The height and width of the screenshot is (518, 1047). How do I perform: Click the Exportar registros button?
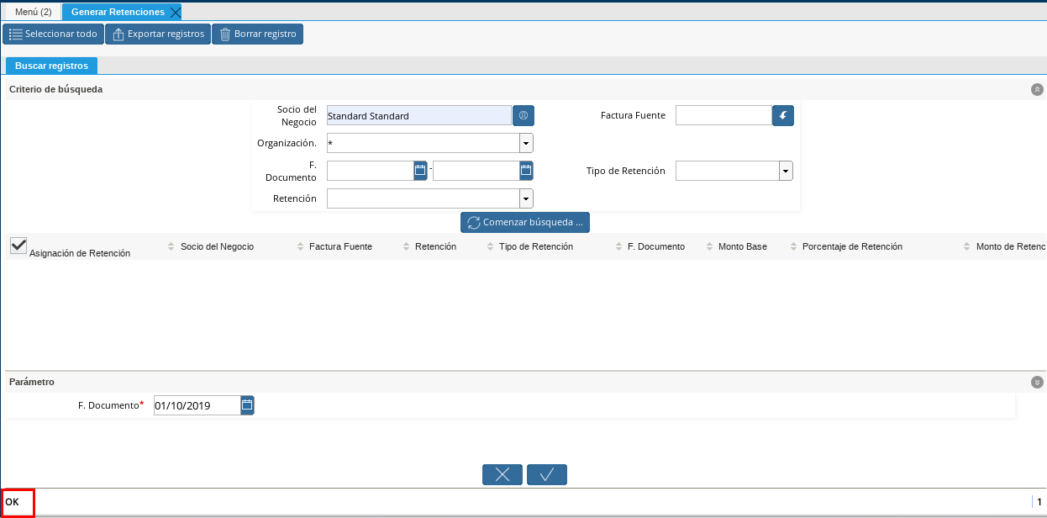[x=158, y=34]
